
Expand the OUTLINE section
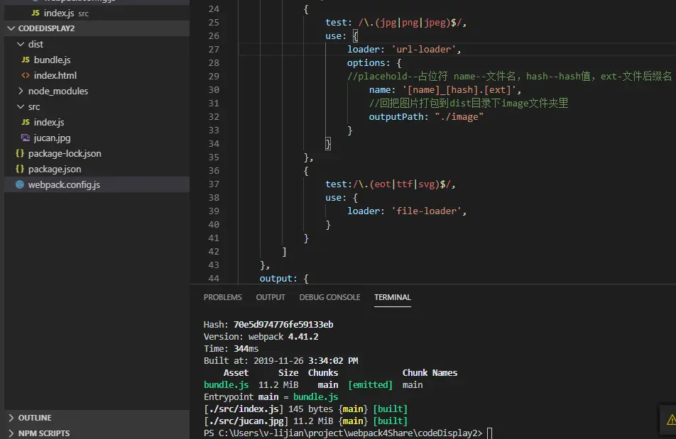[x=11, y=418]
